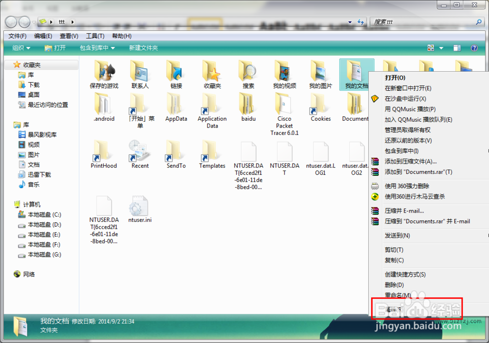Select 最近访问的位置 in sidebar
Screen dimensions: 489x343
tap(43, 105)
